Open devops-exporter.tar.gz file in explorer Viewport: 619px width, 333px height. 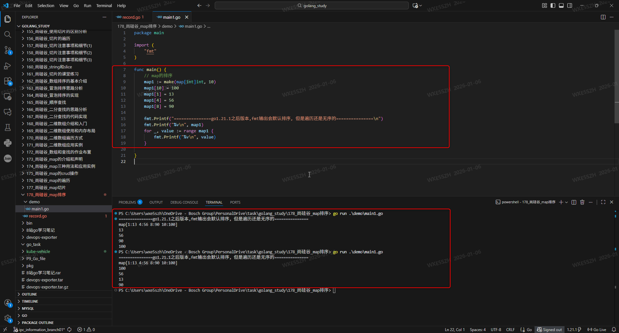[64, 287]
